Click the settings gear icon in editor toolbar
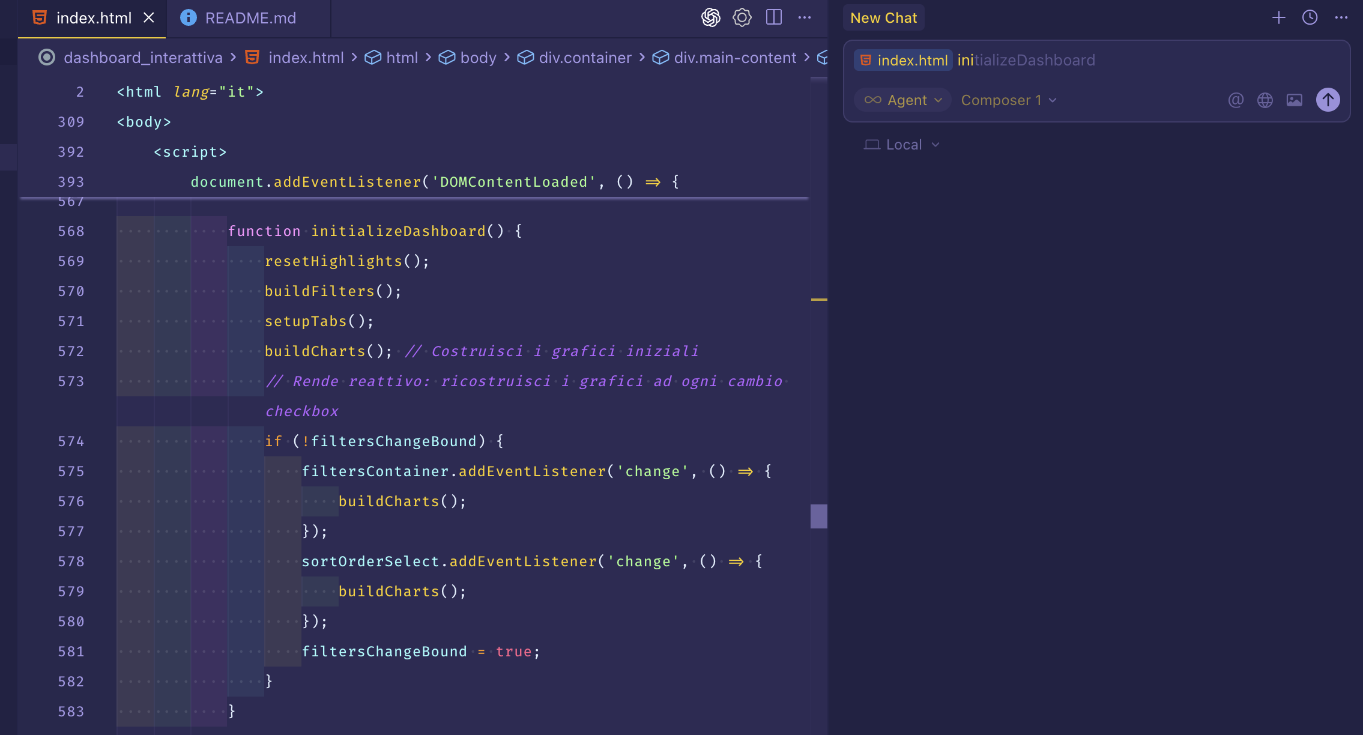 [x=742, y=17]
